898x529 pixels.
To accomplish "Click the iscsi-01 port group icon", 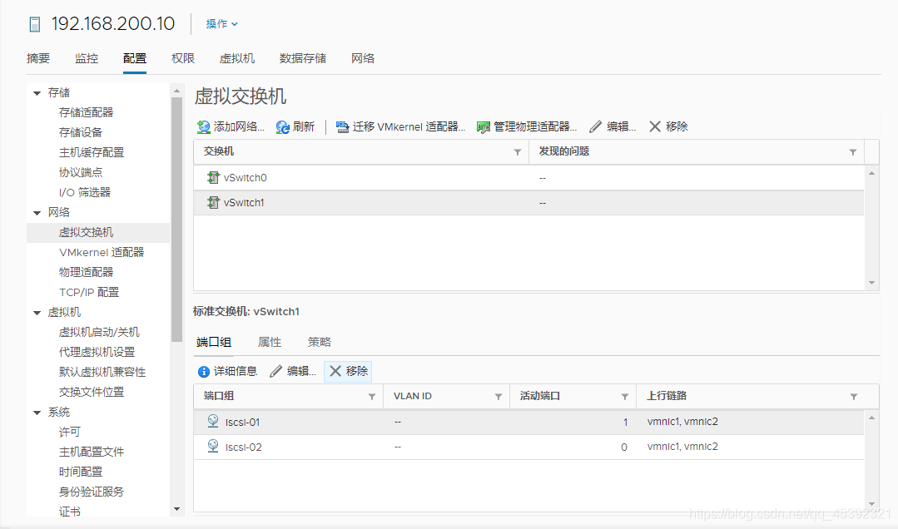I will pyautogui.click(x=213, y=422).
